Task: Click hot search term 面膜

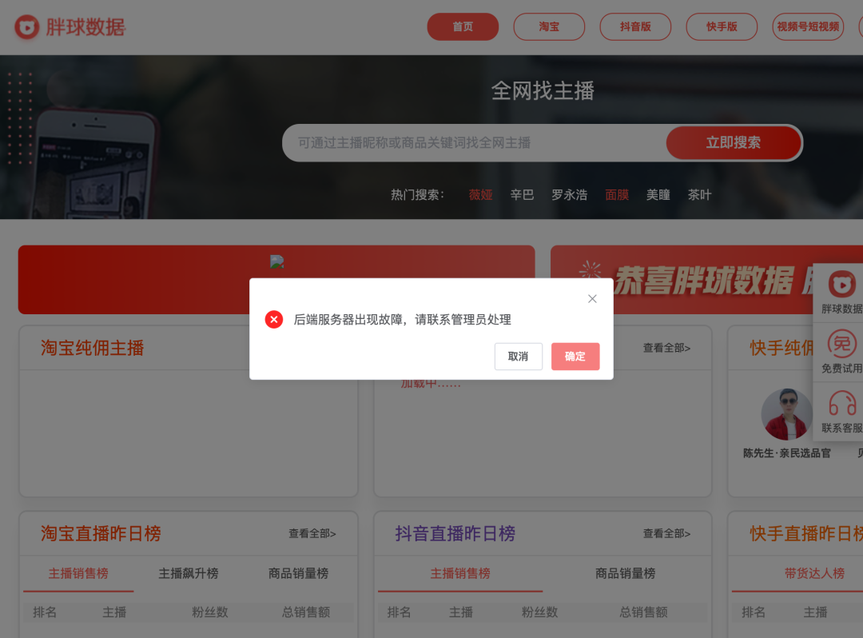Action: click(x=617, y=195)
